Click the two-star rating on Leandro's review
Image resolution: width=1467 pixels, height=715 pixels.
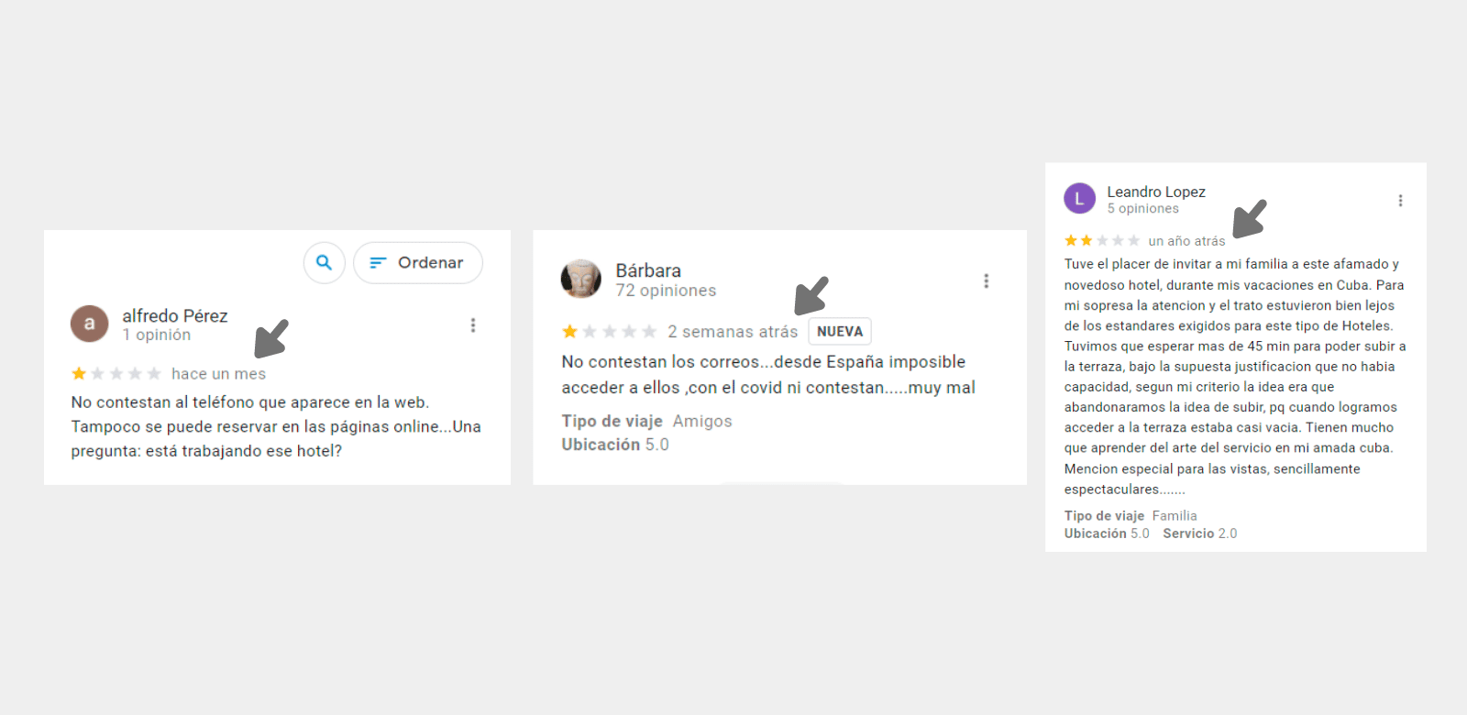click(x=1102, y=240)
